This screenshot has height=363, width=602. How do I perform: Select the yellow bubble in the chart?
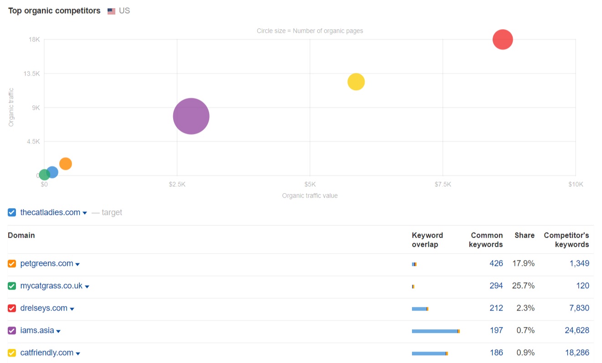[x=356, y=82]
